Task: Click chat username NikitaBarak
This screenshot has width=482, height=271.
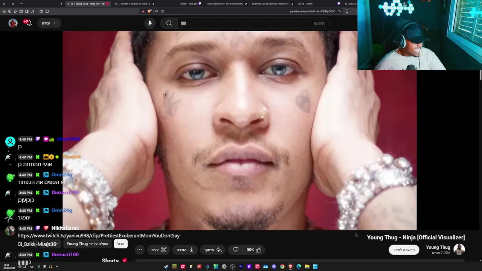Action: [65, 228]
